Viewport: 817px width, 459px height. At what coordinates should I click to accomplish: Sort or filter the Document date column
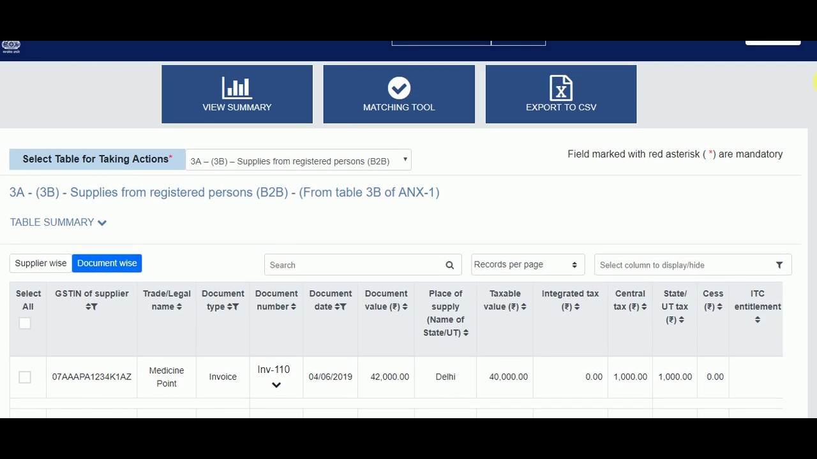[340, 307]
